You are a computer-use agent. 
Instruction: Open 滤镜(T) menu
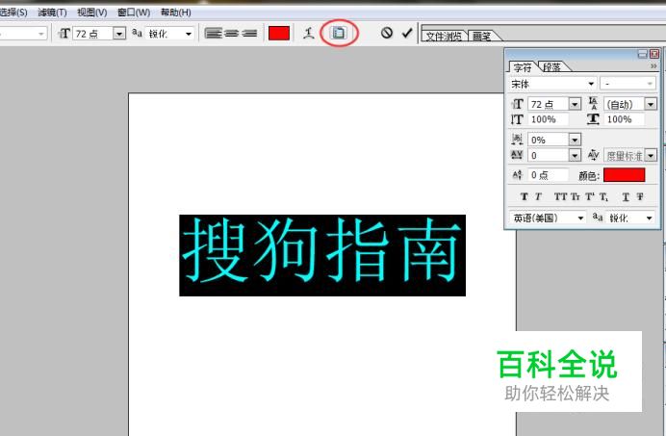click(x=52, y=13)
